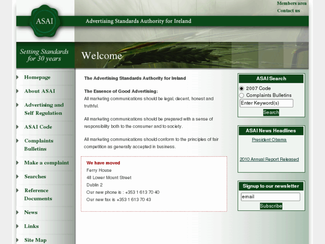Open the President Obama news headline
Image resolution: width=325 pixels, height=244 pixels.
point(269,140)
